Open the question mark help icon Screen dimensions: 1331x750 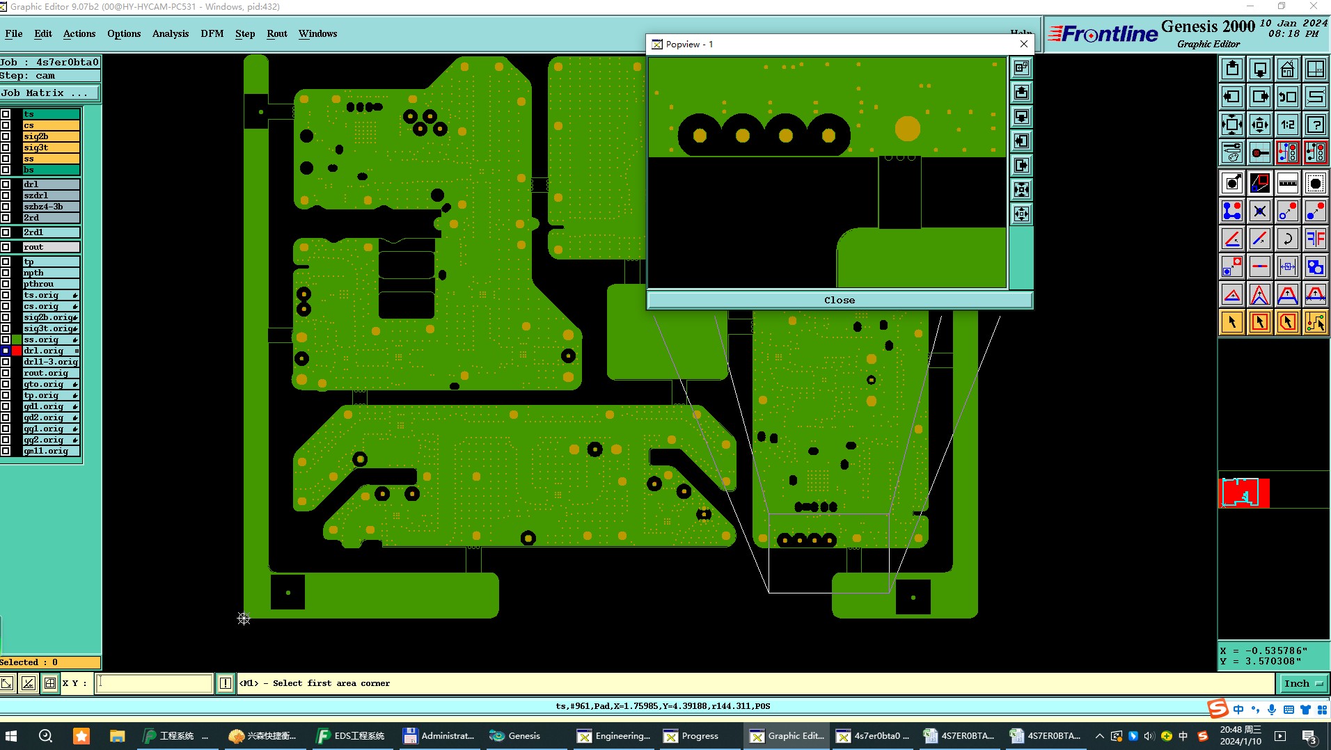pyautogui.click(x=1315, y=125)
